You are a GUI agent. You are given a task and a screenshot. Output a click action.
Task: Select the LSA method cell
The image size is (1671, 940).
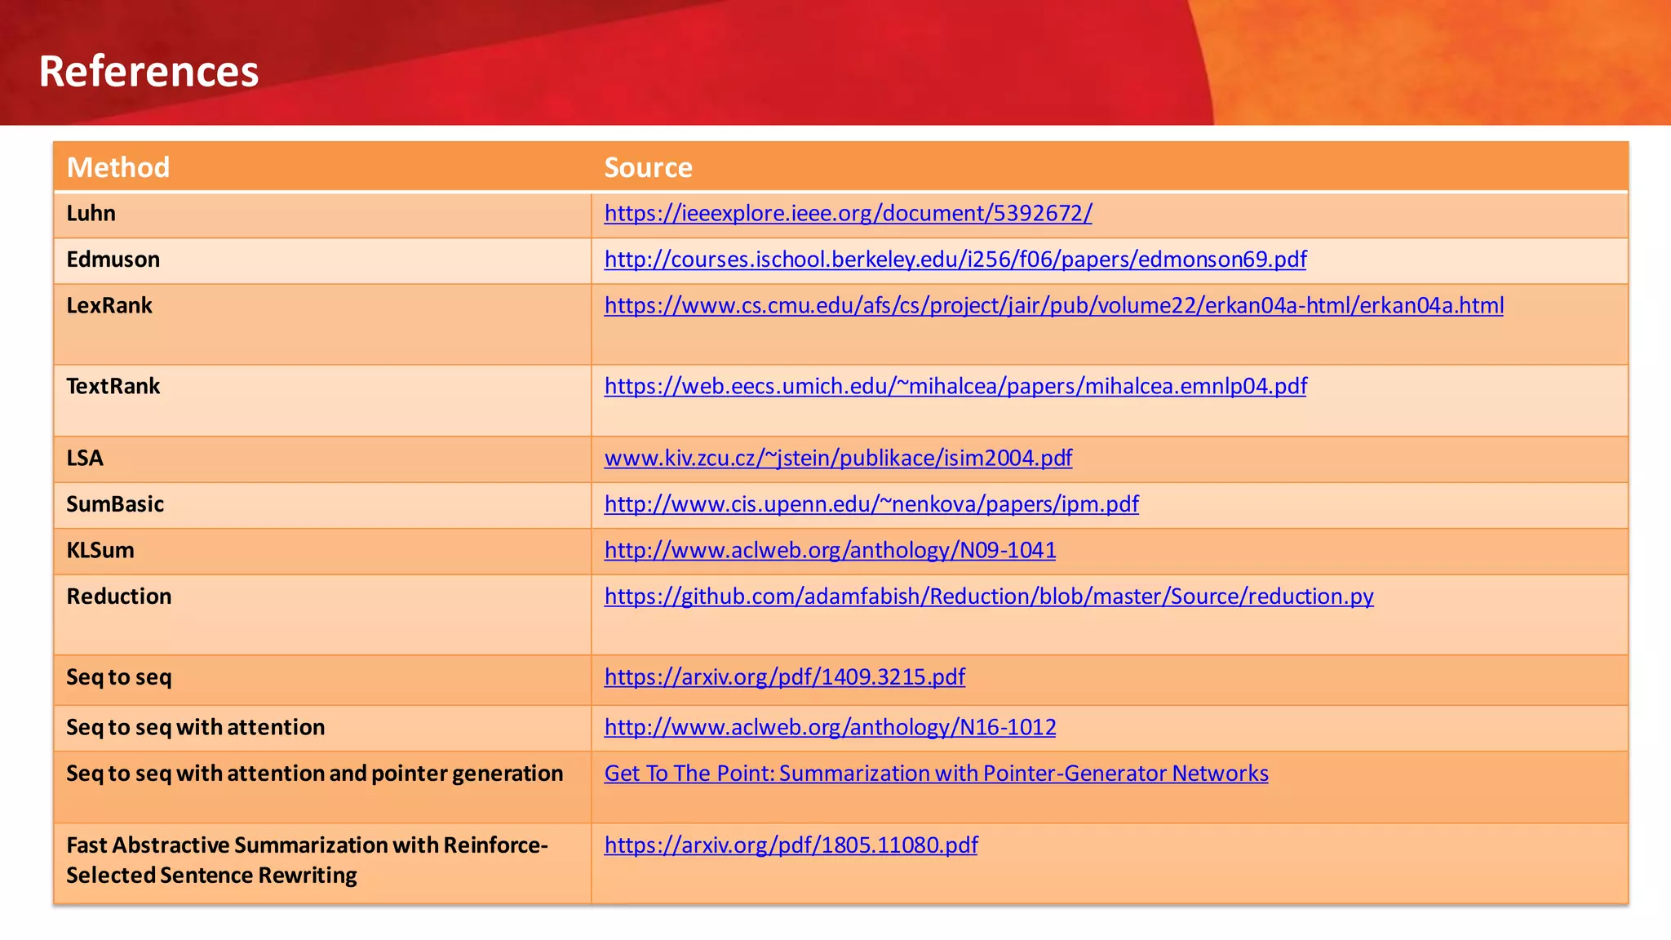coord(322,459)
